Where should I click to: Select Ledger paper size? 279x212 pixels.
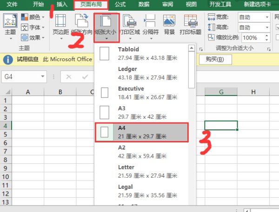tap(142, 73)
